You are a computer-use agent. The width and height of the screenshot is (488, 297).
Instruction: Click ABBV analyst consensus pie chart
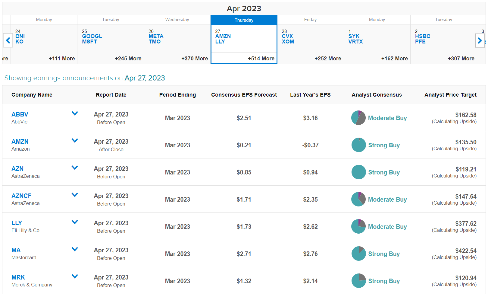358,118
